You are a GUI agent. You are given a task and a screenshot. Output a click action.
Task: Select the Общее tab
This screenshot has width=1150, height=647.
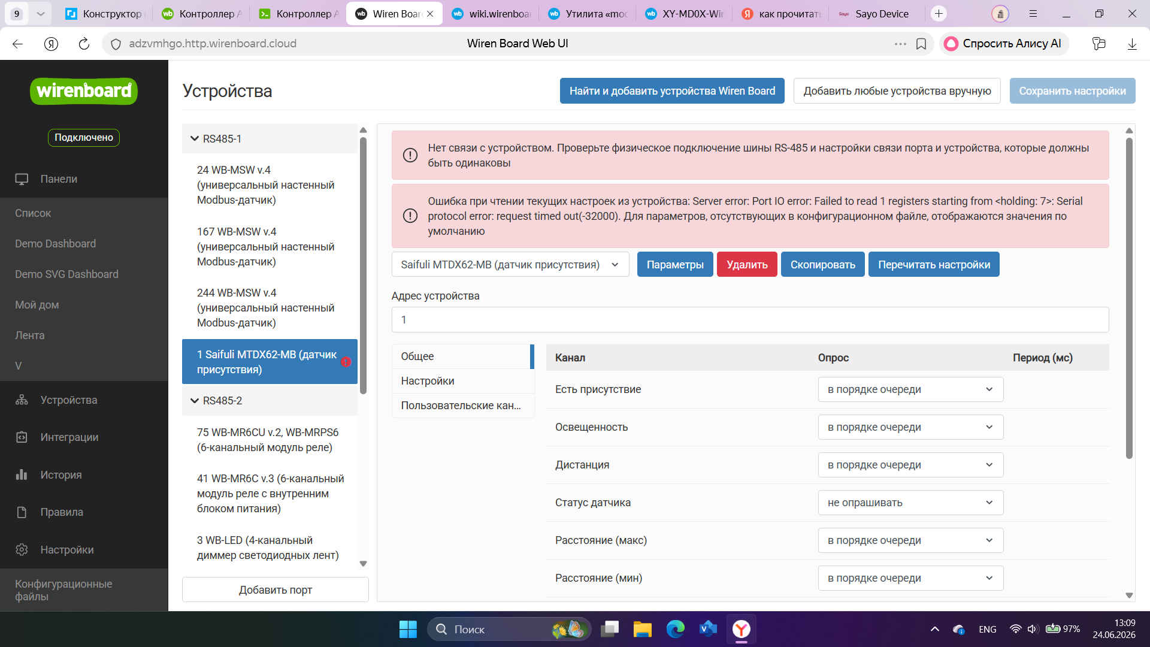tap(462, 356)
